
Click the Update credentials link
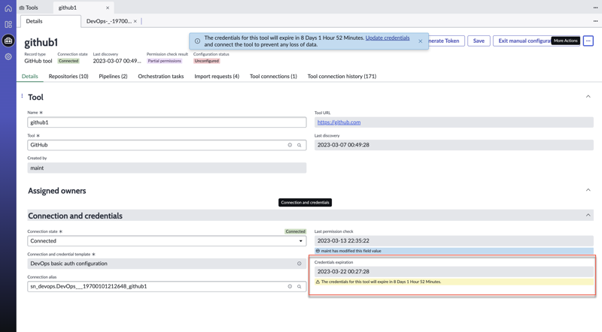pos(388,38)
